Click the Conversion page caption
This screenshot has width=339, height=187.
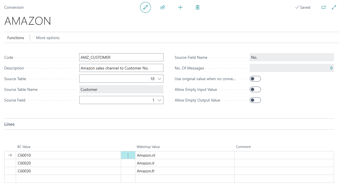click(14, 7)
